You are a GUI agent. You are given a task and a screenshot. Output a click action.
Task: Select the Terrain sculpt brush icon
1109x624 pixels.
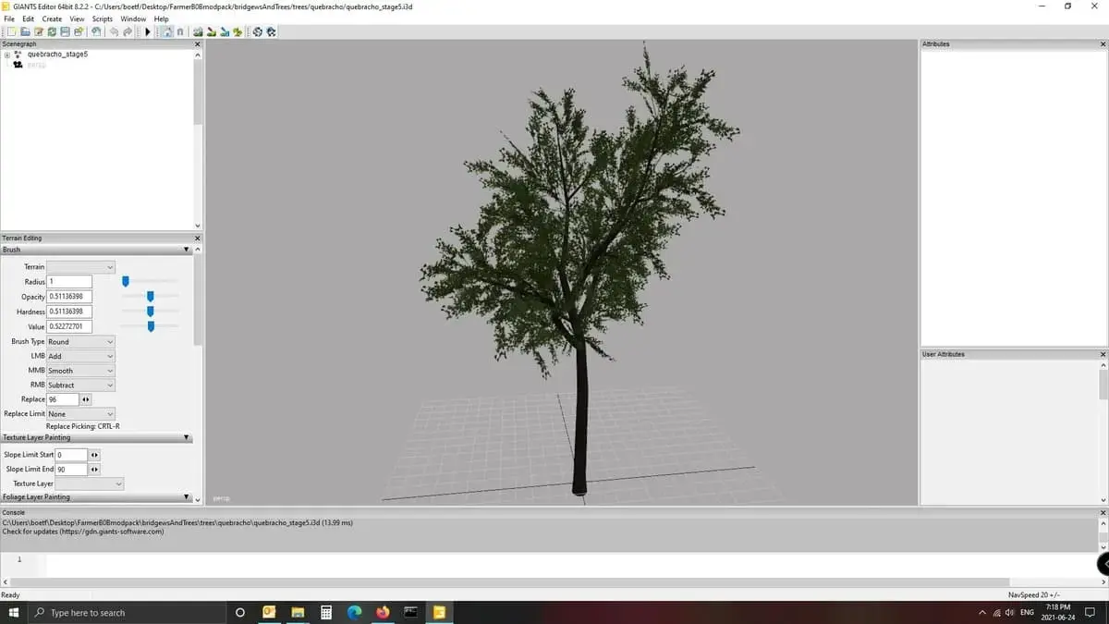tap(198, 31)
